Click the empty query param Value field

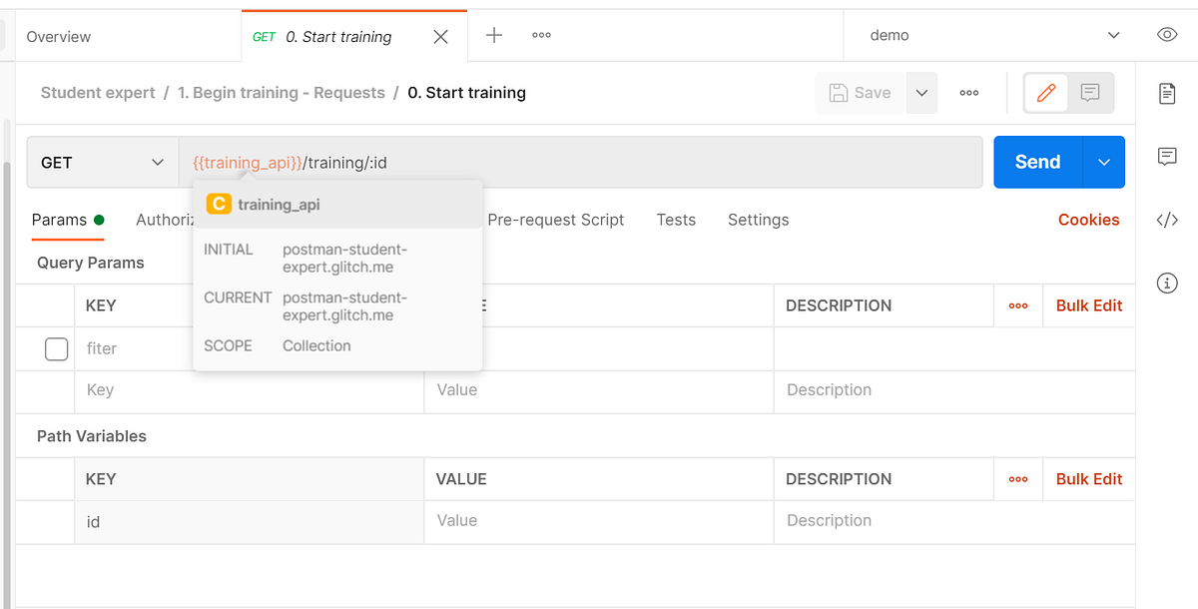point(599,390)
